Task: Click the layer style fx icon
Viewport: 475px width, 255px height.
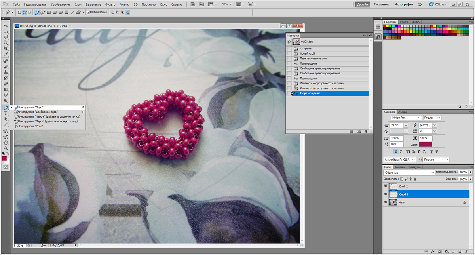Action: click(433, 251)
